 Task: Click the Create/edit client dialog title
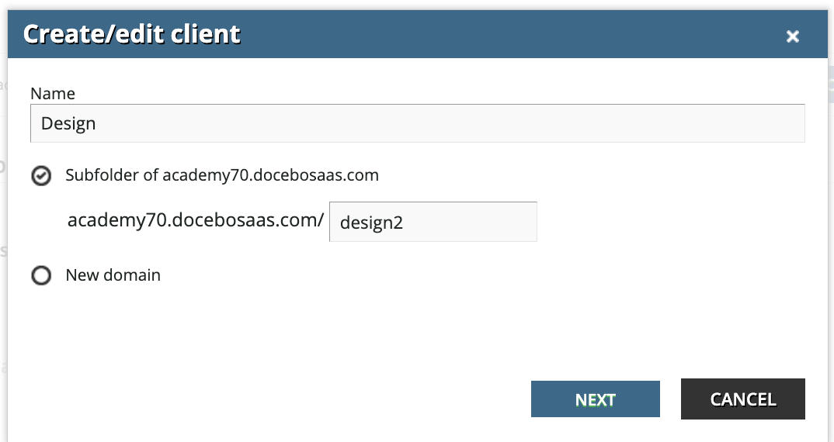[x=132, y=35]
